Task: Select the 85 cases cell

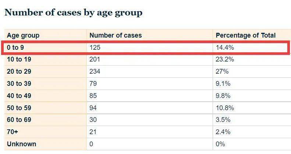Action: click(x=93, y=96)
